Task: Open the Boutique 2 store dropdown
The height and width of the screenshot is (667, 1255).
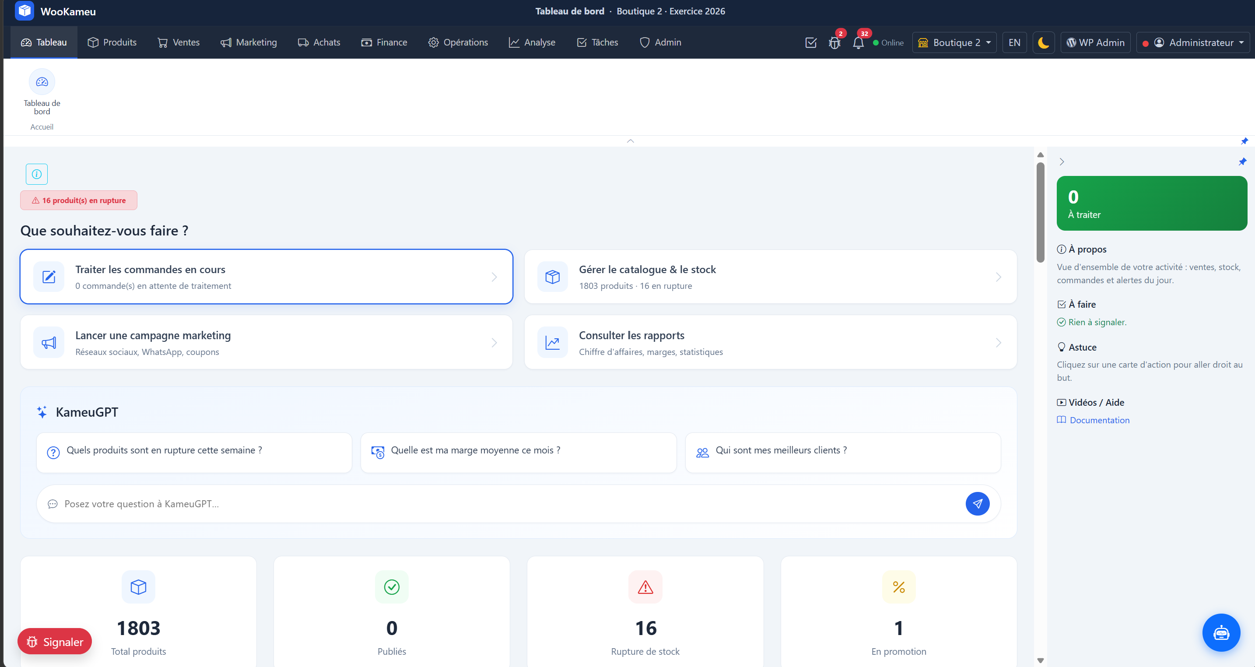Action: click(x=954, y=42)
